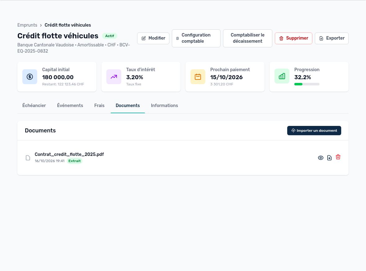The image size is (366, 271).
Task: Click the green Extrait badge
Action: (x=74, y=161)
